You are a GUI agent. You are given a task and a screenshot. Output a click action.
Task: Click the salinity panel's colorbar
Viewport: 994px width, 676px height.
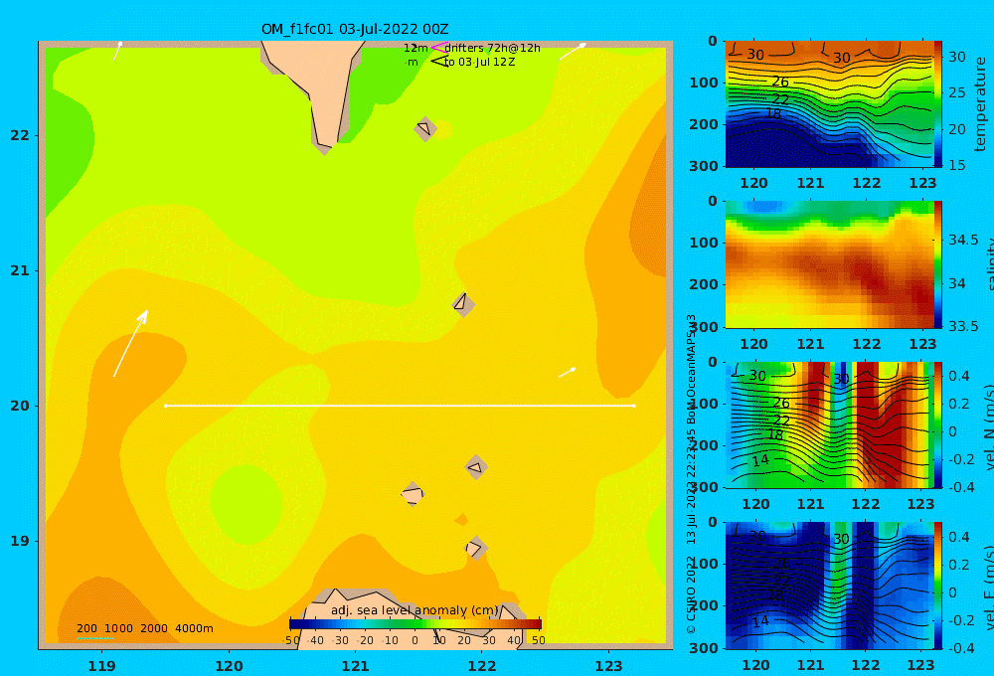pos(938,264)
